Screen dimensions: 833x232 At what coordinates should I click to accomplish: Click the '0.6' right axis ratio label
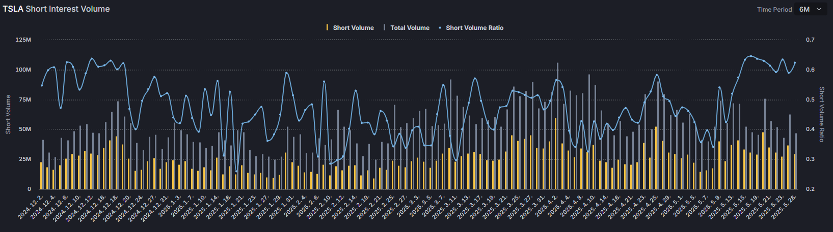point(810,70)
